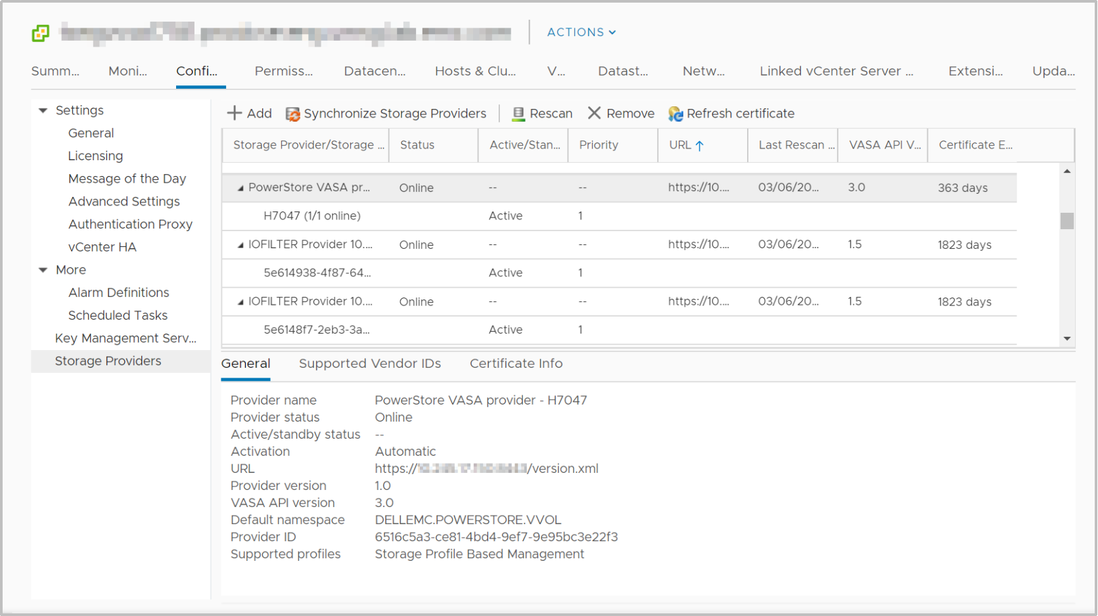Select the 5e614938-4f87-64 row

pos(619,273)
